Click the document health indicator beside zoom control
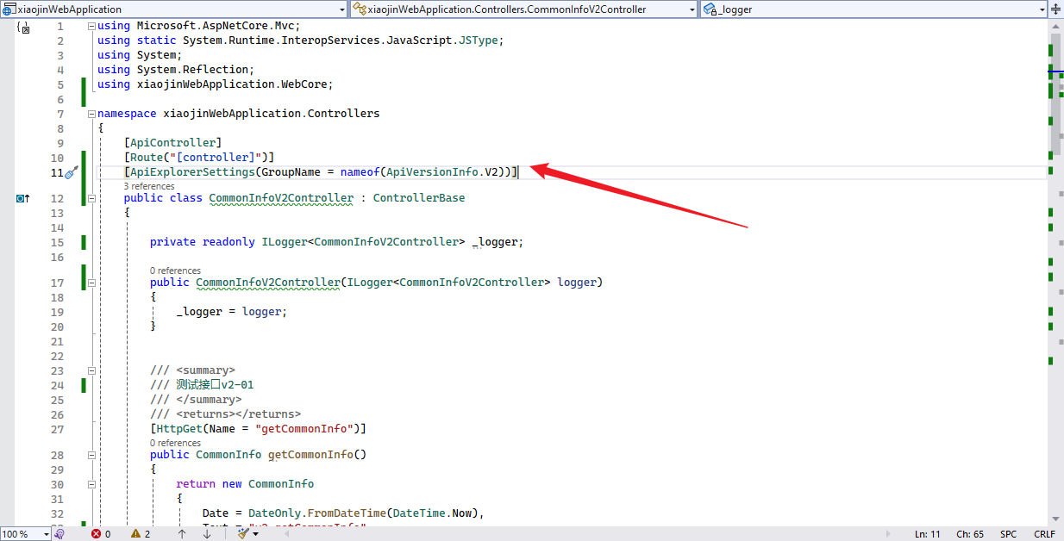This screenshot has width=1064, height=541. point(58,533)
